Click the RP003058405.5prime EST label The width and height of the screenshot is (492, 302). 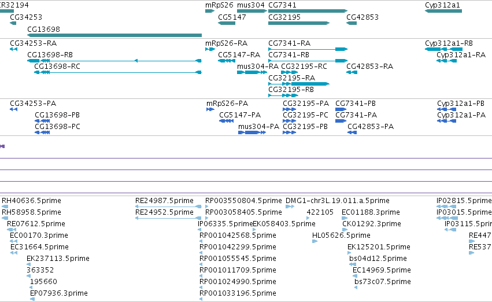(x=243, y=212)
